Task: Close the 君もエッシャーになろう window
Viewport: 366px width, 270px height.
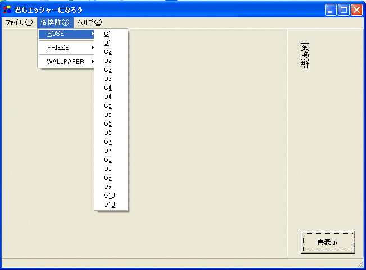Action: point(356,10)
